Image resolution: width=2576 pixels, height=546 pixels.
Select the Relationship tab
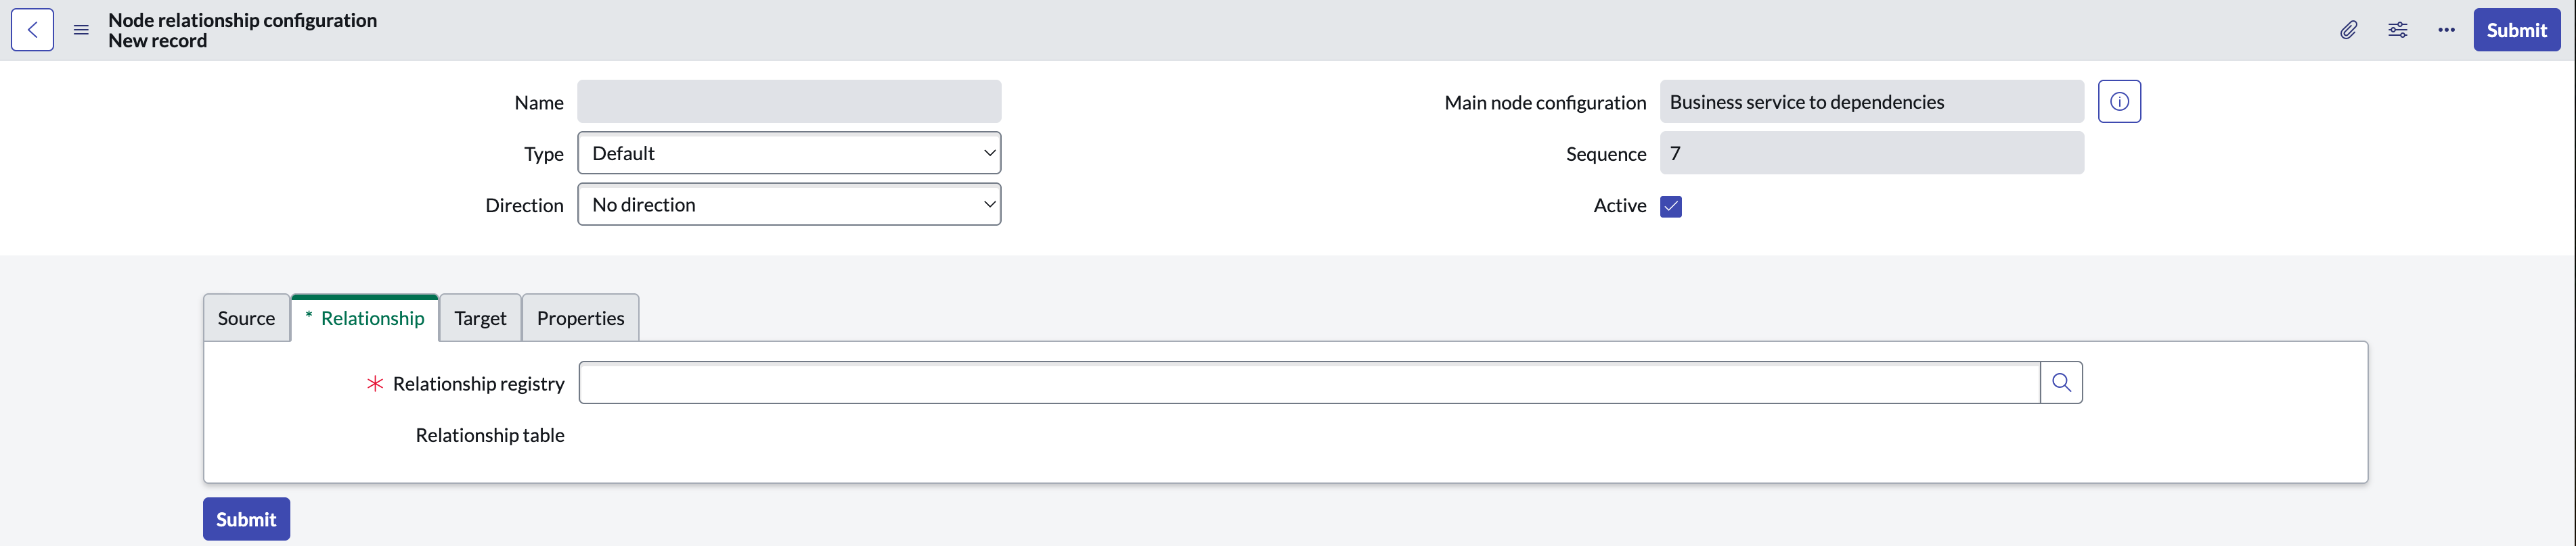coord(365,318)
